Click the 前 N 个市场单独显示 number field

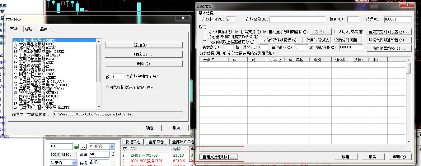click(x=118, y=76)
